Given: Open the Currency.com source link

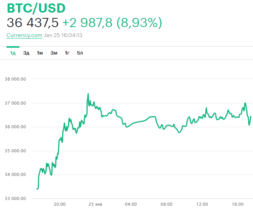Looking at the screenshot, I should click(24, 35).
